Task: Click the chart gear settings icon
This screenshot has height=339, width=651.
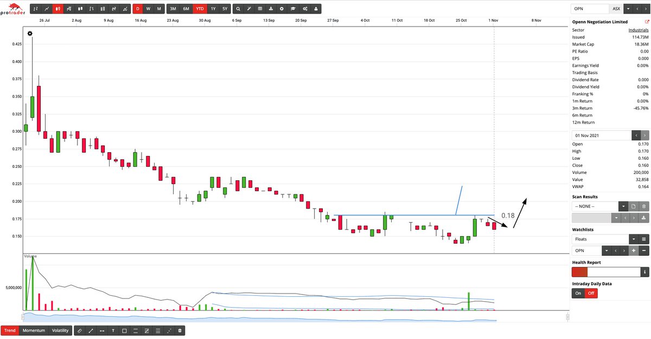Action: click(30, 34)
